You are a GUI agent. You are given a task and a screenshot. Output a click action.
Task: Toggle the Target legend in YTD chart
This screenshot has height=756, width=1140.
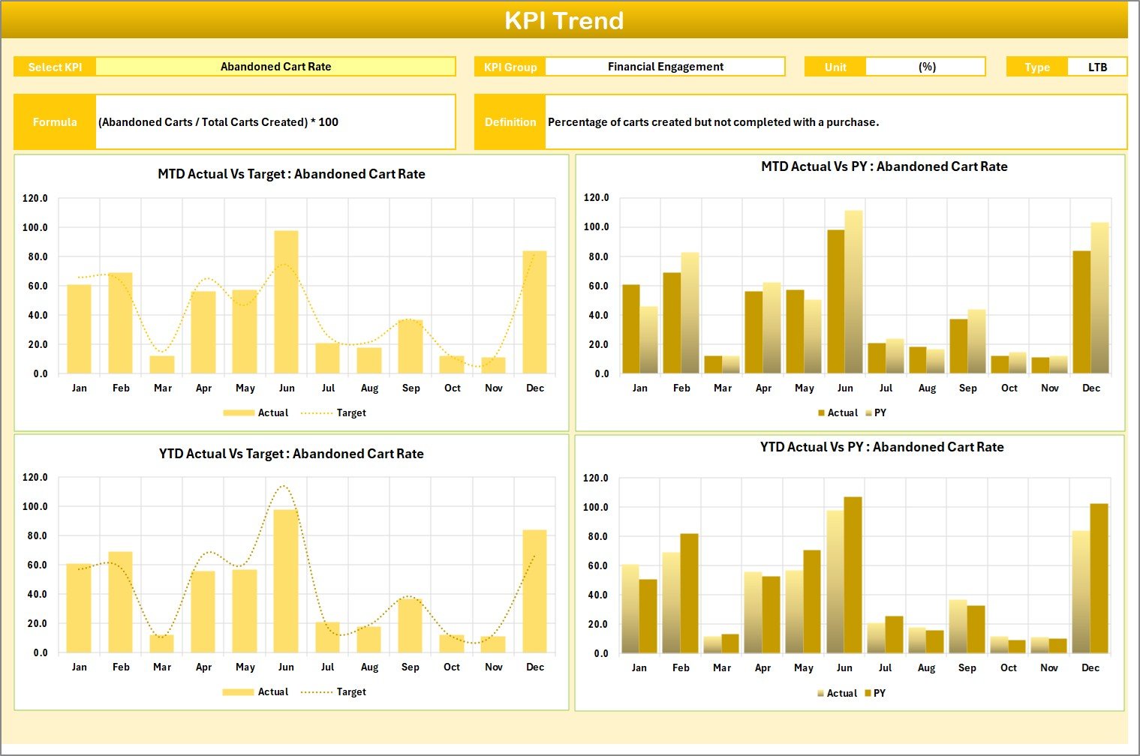350,691
